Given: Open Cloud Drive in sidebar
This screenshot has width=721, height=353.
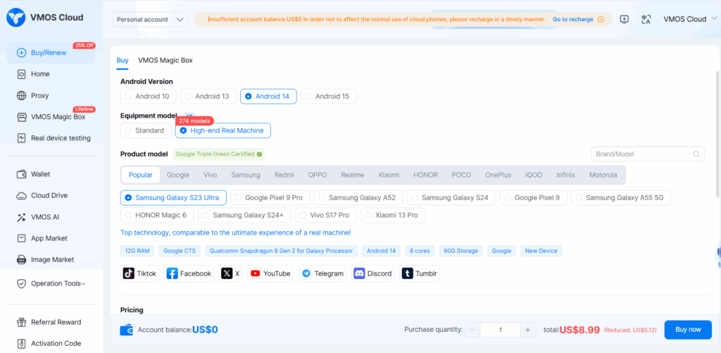Looking at the screenshot, I should pos(49,195).
